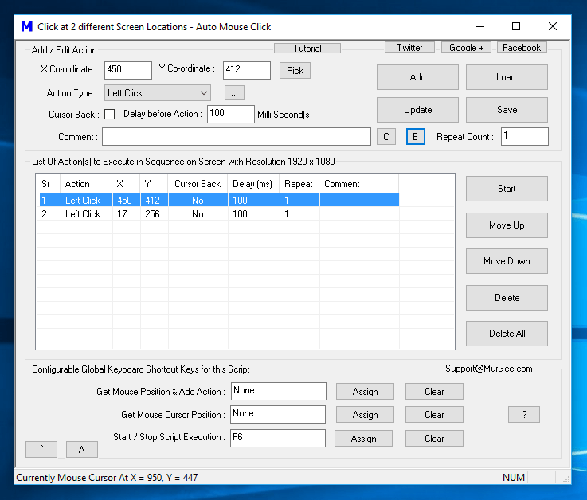Click the Load button
587x500 pixels.
pos(507,77)
